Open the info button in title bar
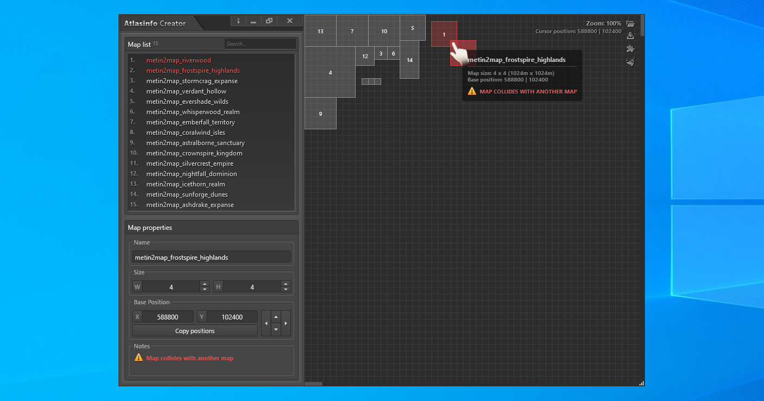The width and height of the screenshot is (764, 401). coord(238,21)
